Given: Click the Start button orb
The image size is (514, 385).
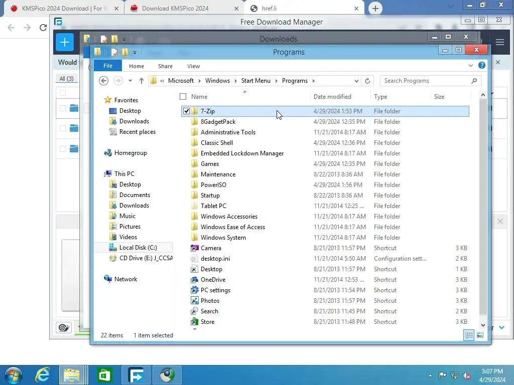Looking at the screenshot, I should click(13, 375).
